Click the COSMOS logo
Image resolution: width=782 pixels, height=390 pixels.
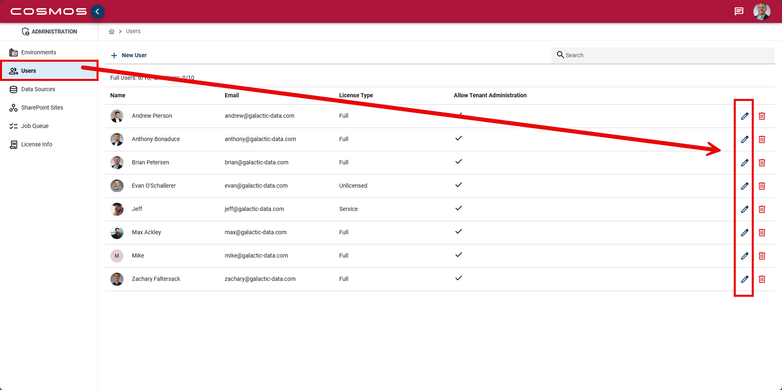46,11
